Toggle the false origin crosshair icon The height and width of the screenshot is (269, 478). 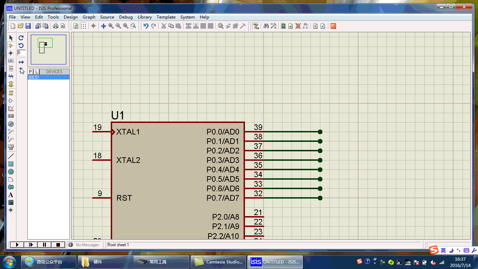[93, 26]
